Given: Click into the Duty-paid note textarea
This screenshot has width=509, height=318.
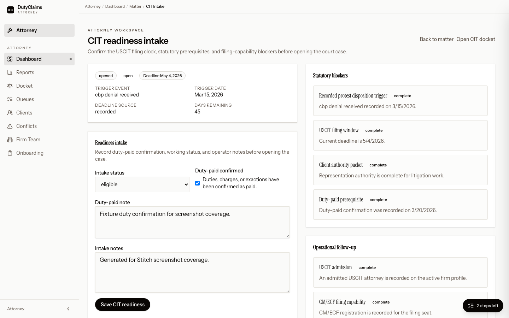Looking at the screenshot, I should 192,222.
